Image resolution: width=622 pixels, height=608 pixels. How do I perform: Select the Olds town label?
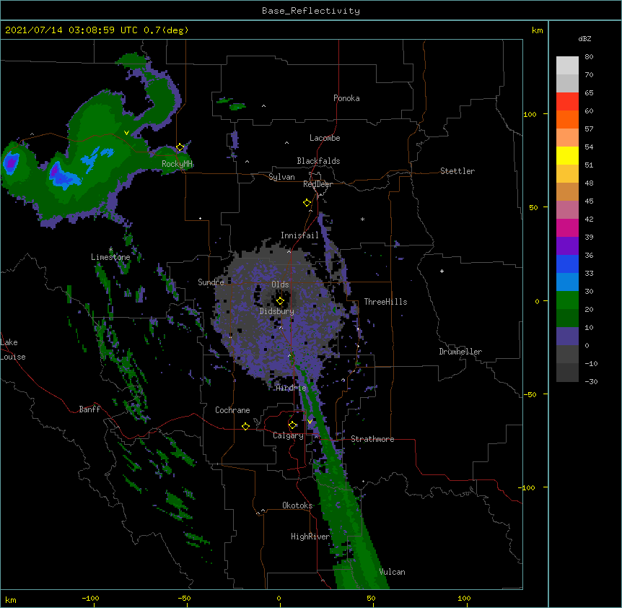[280, 285]
